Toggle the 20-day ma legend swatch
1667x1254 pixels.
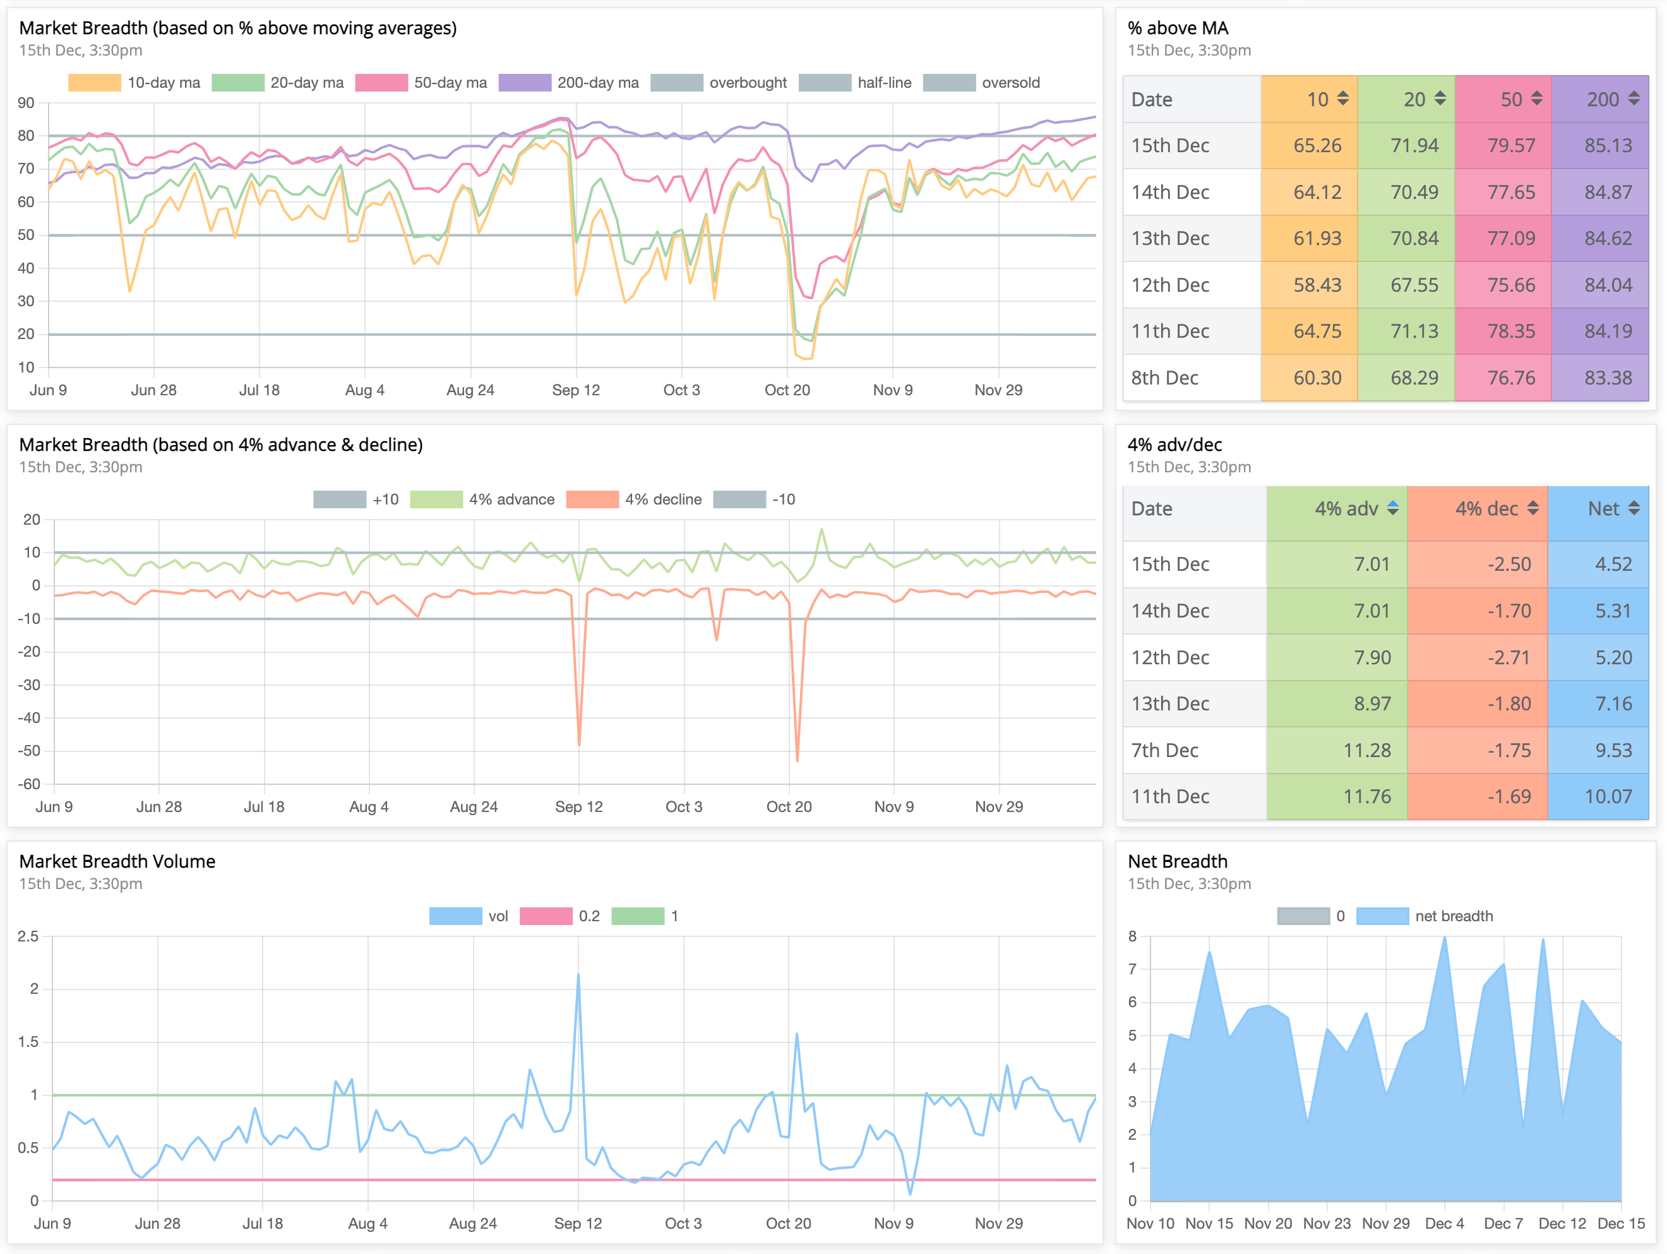(x=238, y=83)
